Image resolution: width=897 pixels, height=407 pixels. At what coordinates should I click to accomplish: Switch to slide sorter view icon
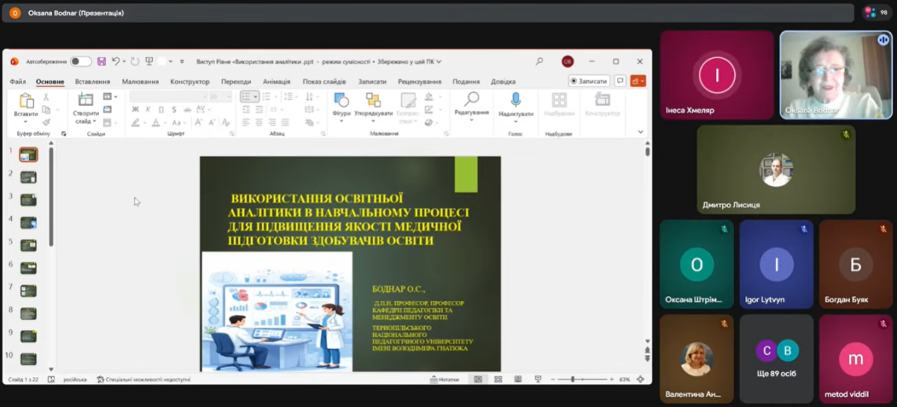498,379
